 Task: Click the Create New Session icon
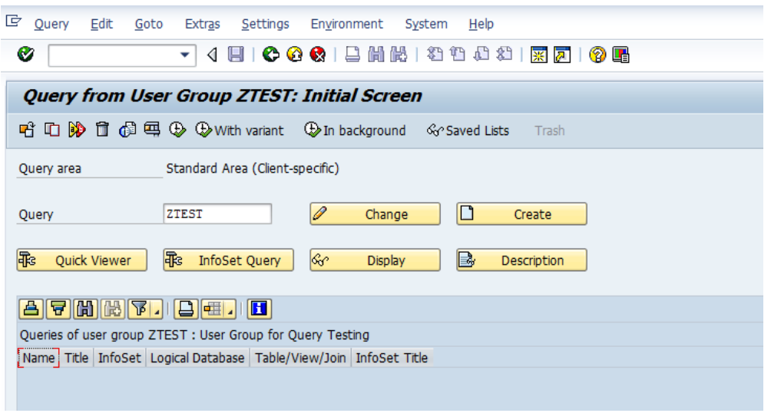click(539, 55)
